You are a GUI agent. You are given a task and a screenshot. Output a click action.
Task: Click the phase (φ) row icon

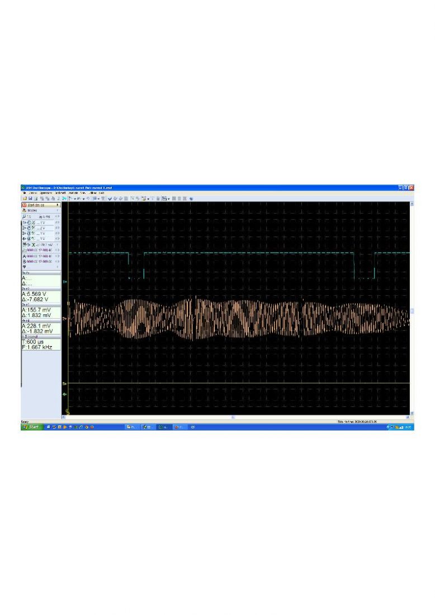24,266
